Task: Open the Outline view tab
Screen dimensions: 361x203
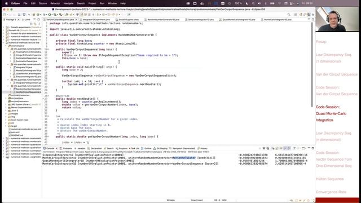Action: pyautogui.click(x=146, y=148)
